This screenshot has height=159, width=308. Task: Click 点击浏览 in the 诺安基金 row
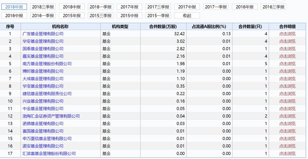pos(287,146)
